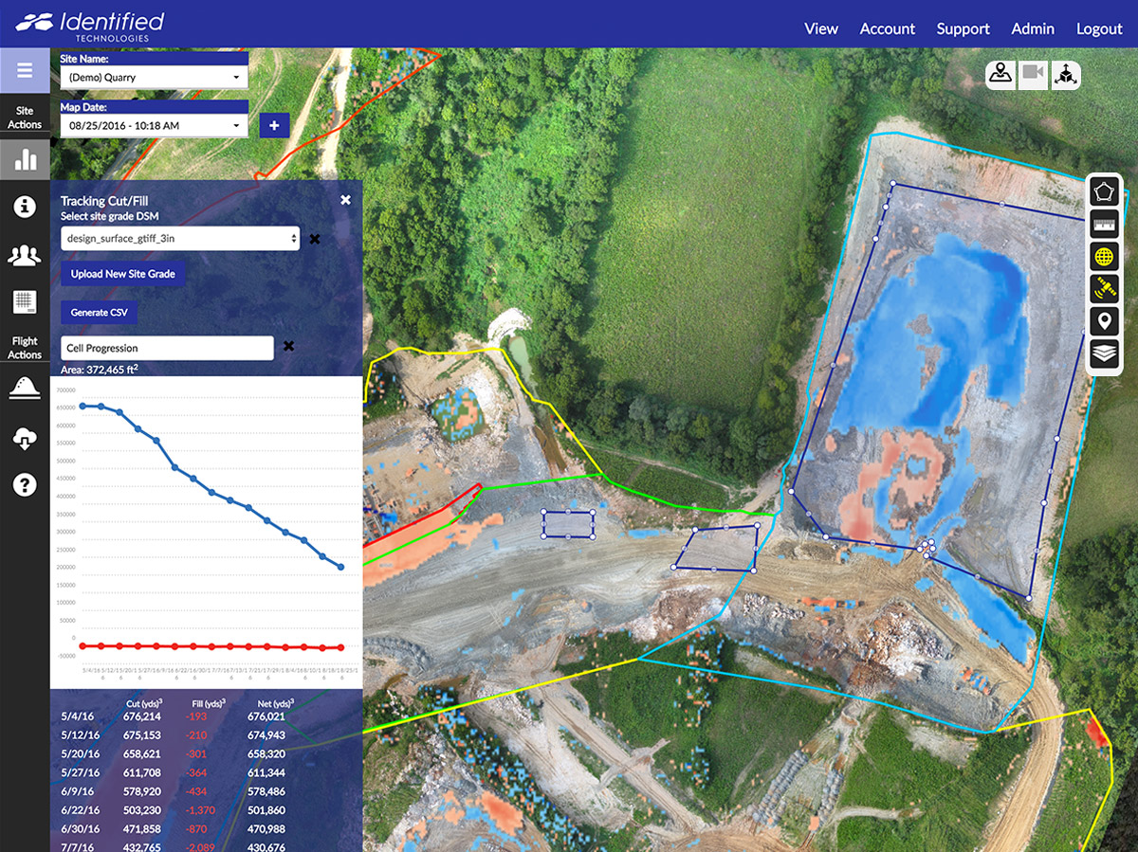Toggle the video camera view button
Viewport: 1138px width, 852px height.
click(1034, 75)
